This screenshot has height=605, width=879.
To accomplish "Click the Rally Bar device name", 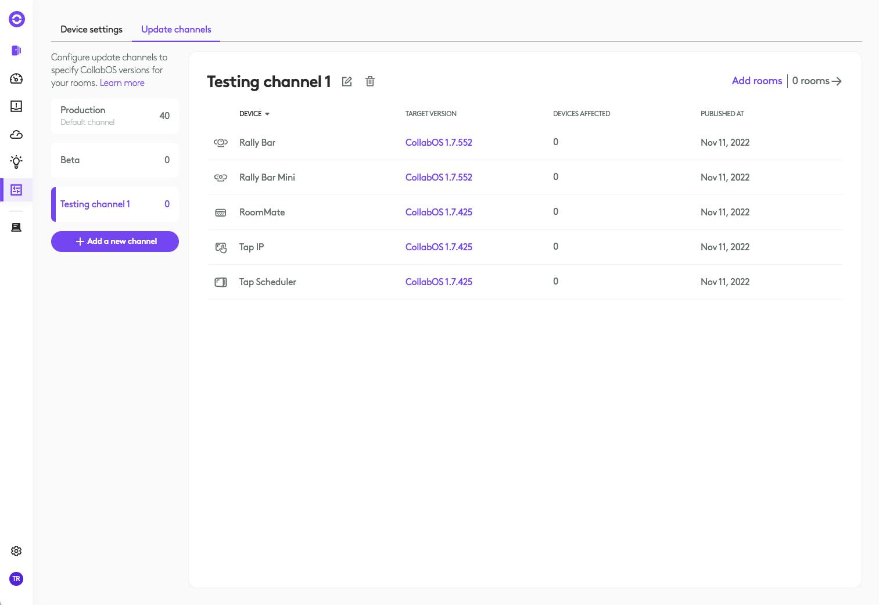I will pyautogui.click(x=257, y=142).
